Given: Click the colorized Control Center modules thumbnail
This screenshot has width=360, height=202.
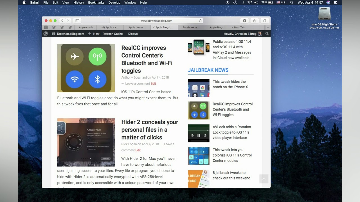Looking at the screenshot, I should [x=199, y=156].
